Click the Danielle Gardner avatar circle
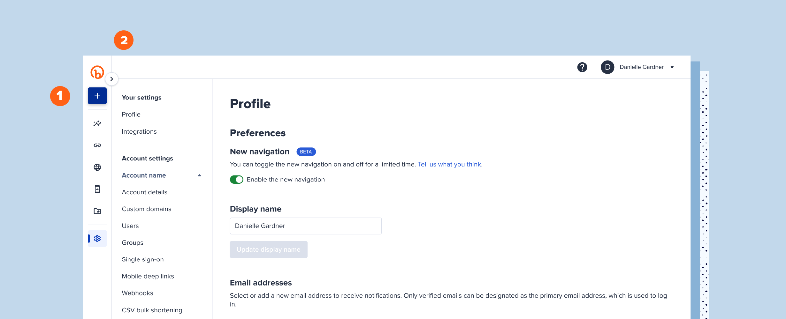 point(607,67)
